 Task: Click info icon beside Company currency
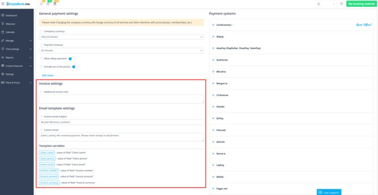coord(42,31)
